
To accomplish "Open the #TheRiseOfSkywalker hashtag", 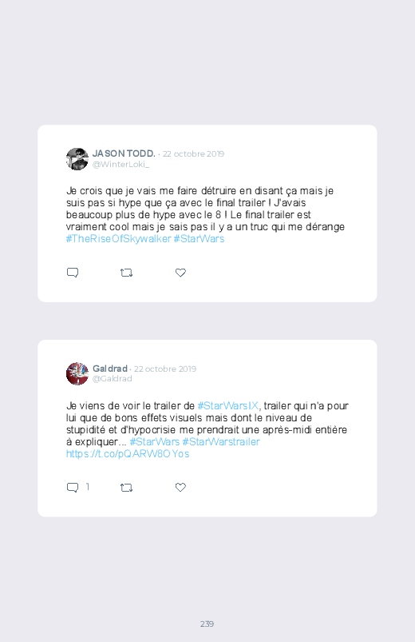I will [118, 239].
